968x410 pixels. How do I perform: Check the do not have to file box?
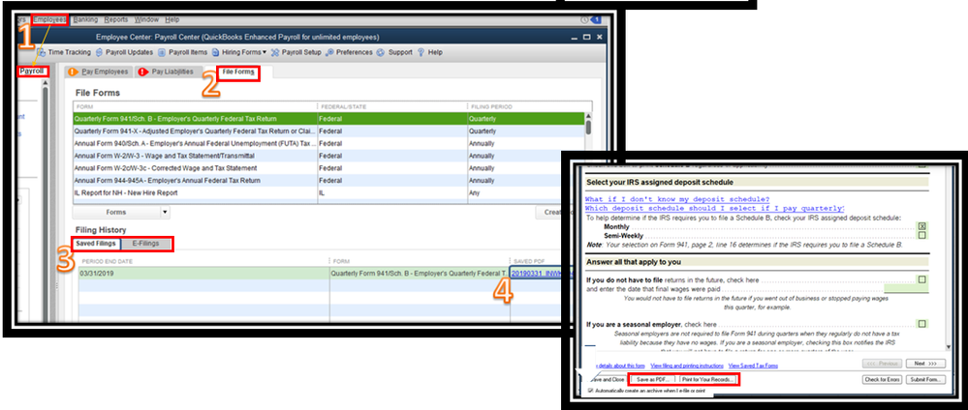click(921, 279)
